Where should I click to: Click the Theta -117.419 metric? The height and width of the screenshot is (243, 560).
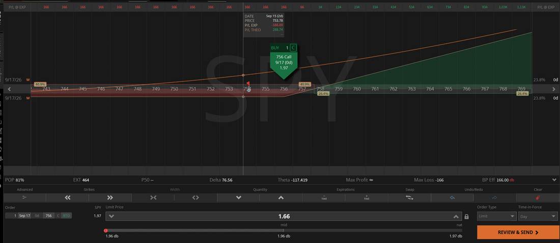click(293, 180)
